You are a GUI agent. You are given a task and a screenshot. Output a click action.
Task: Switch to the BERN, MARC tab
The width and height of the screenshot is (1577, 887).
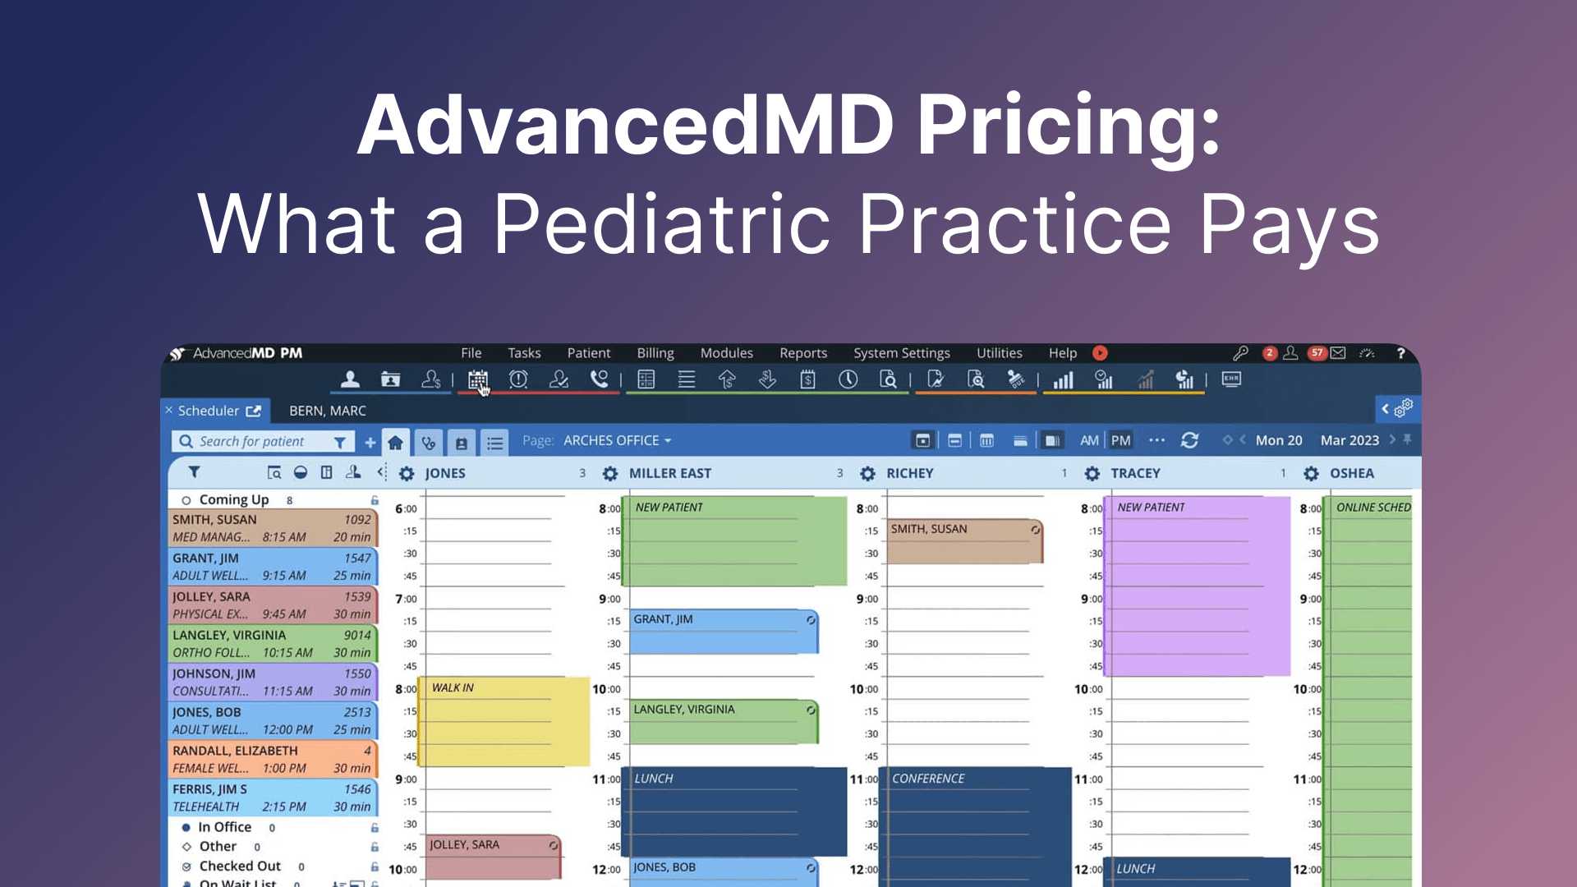tap(328, 411)
